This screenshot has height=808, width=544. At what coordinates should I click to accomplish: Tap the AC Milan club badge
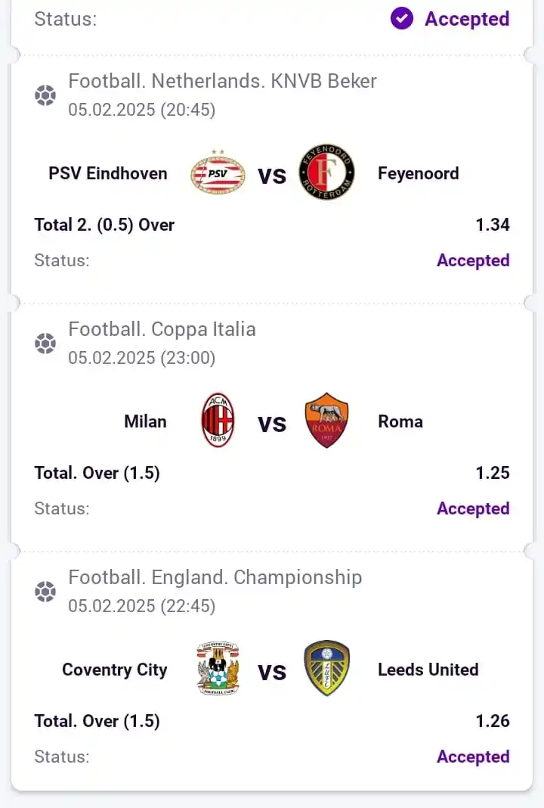[x=218, y=421]
